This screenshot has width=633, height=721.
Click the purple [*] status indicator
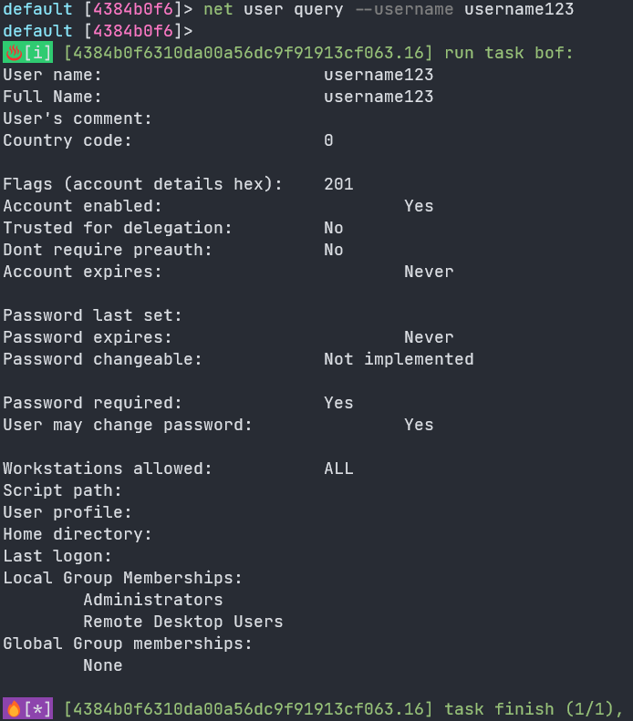37,708
